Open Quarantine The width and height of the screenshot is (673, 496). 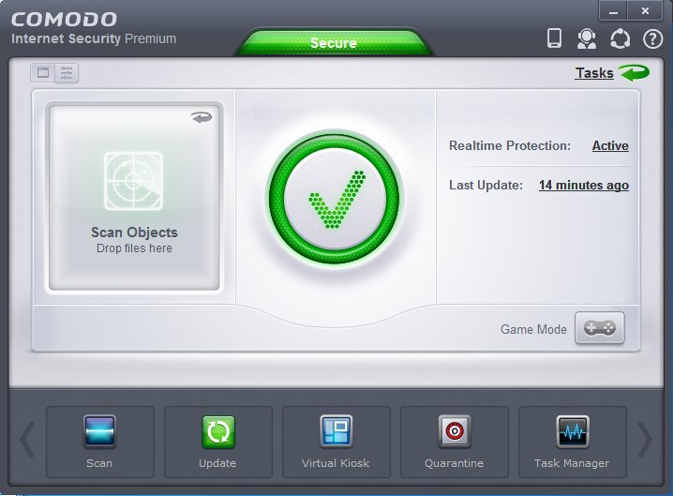[455, 442]
